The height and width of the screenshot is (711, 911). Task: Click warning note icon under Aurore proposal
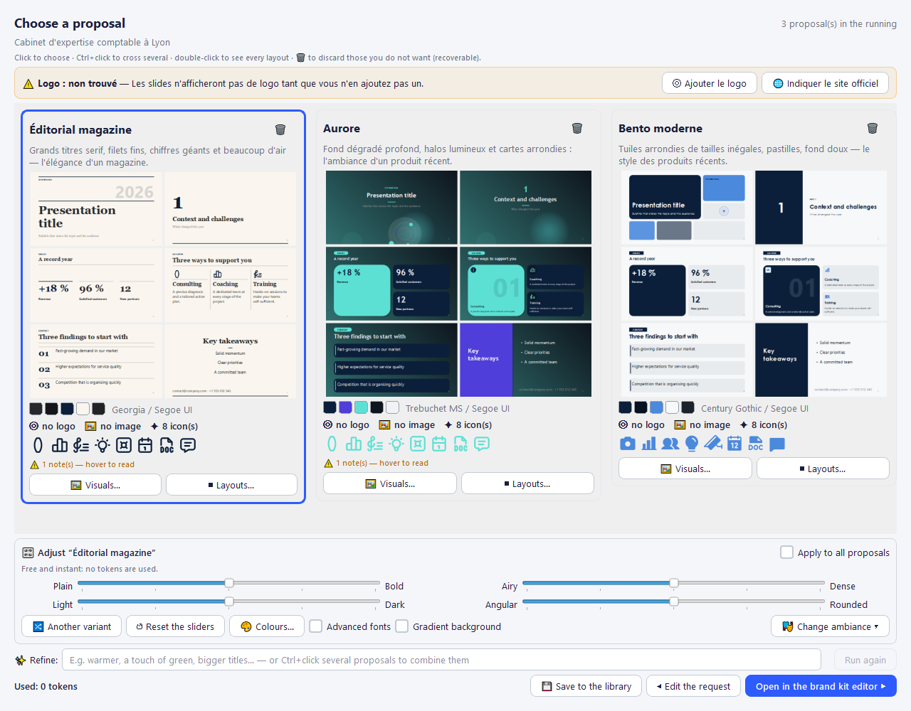click(328, 463)
